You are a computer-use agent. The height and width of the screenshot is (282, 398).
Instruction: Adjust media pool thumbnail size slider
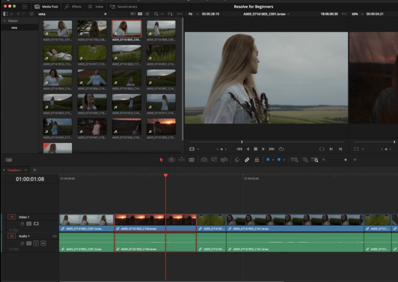point(105,14)
